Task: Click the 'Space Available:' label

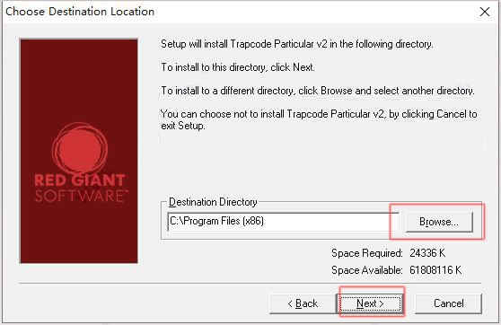Action: click(x=367, y=270)
